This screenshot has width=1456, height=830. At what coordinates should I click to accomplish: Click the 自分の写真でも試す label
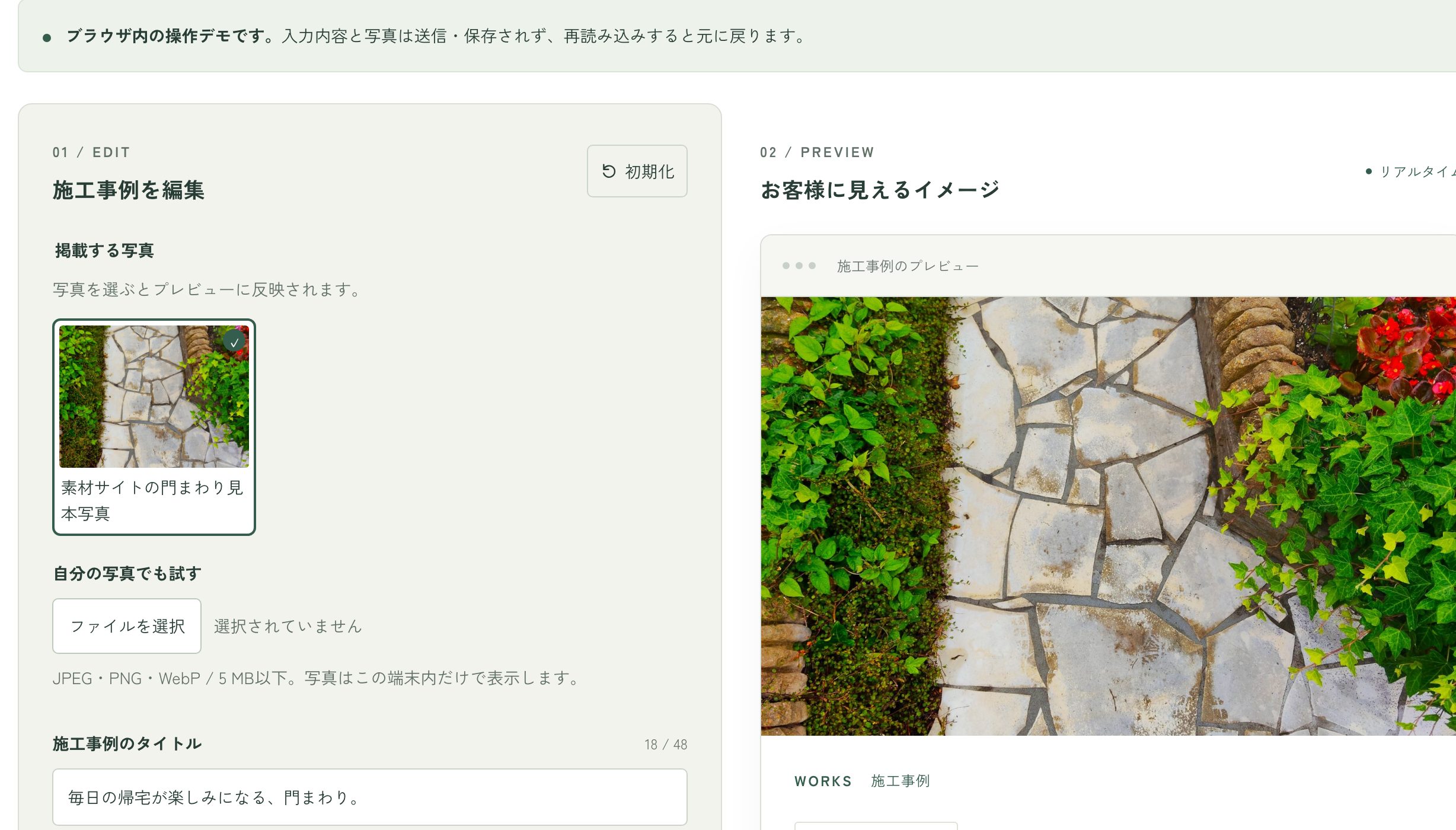pyautogui.click(x=127, y=573)
